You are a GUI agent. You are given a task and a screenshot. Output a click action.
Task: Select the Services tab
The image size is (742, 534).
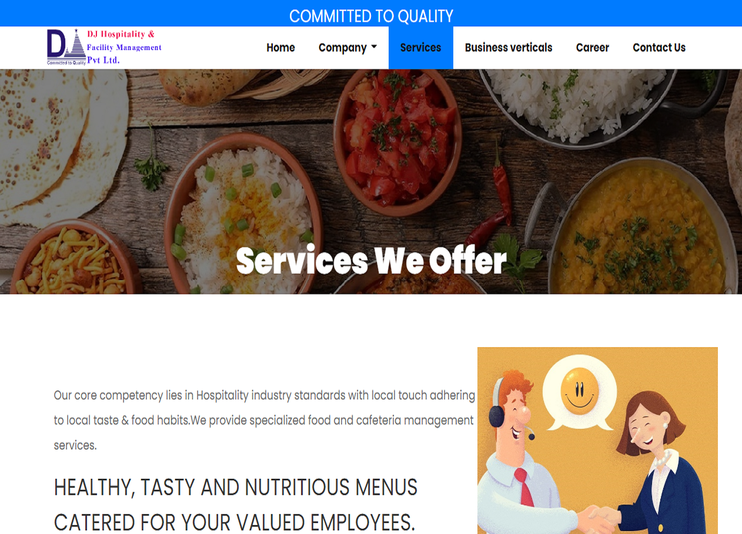pos(420,48)
